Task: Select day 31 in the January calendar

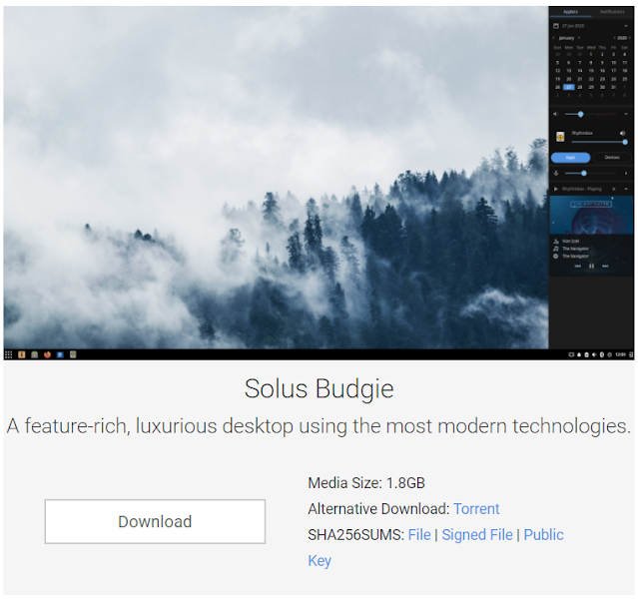Action: point(614,87)
